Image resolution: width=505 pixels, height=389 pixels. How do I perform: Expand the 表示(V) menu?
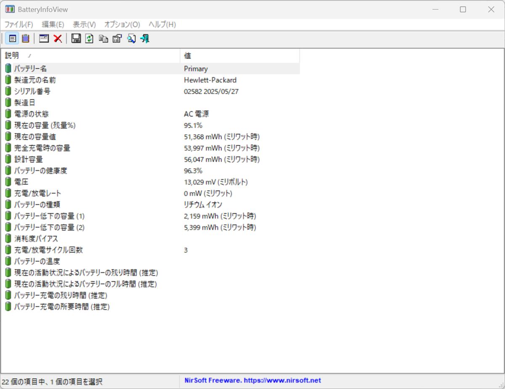(84, 24)
